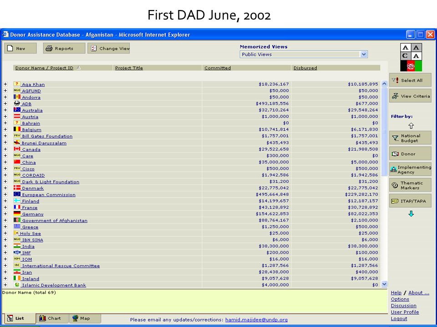Click the question mark icon beside Bahrain
Image resolution: width=437 pixels, height=327 pixels.
(x=17, y=123)
